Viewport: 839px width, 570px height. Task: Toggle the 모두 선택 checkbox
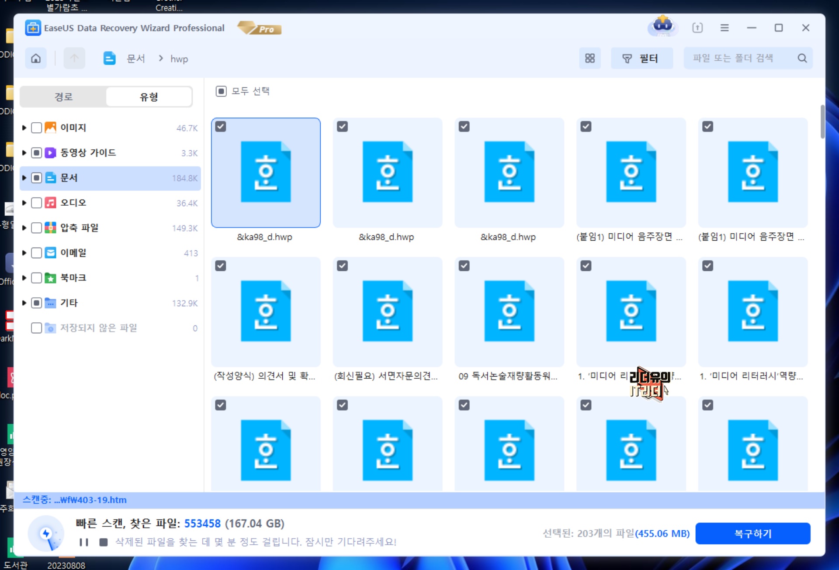[221, 91]
